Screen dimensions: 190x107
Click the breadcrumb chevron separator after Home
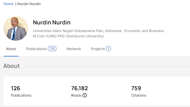16,4
